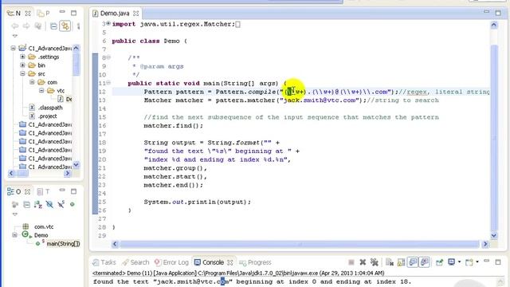Toggle Scroll Lock in Console
This screenshot has height=287, width=510.
[402, 262]
